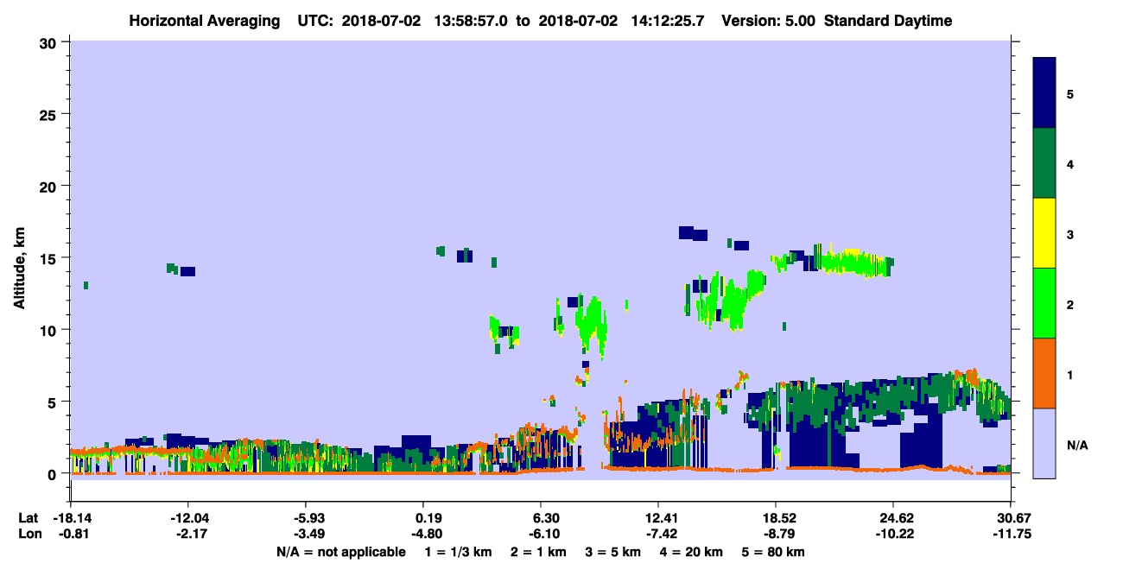Click latitude value -18.14
This screenshot has height=576, width=1123.
[71, 518]
